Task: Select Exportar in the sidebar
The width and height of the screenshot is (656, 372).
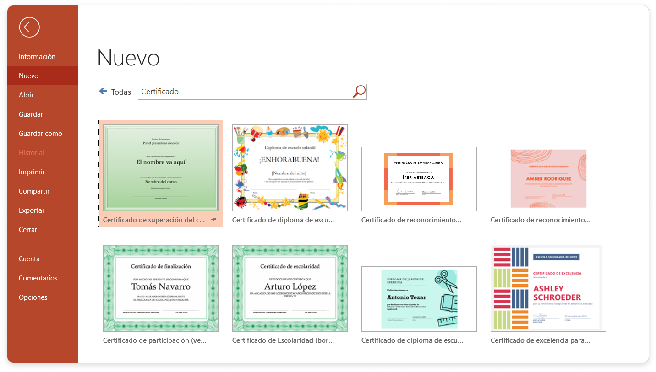Action: (32, 210)
